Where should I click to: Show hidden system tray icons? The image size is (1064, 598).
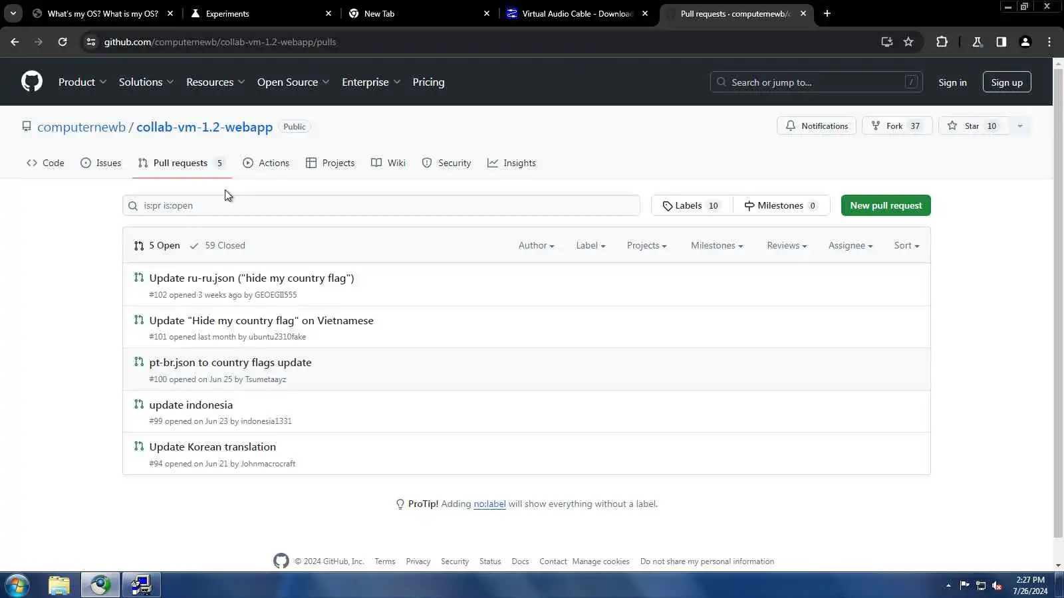pyautogui.click(x=948, y=585)
